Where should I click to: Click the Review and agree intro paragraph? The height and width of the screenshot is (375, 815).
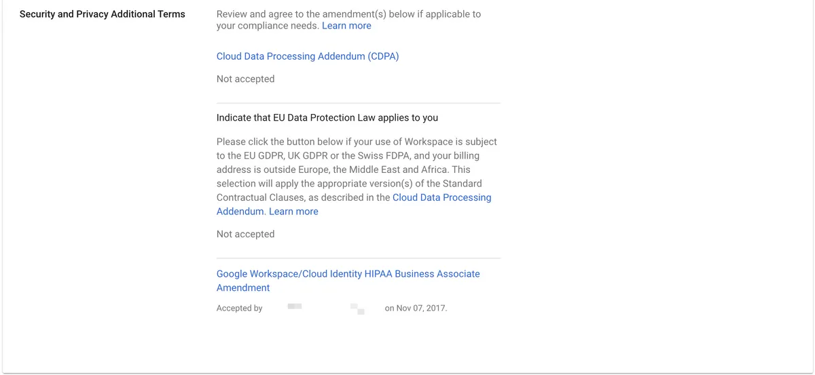348,20
